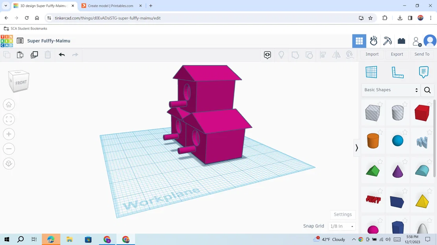Click the Ungroup shapes icon
437x245 pixels.
click(309, 55)
